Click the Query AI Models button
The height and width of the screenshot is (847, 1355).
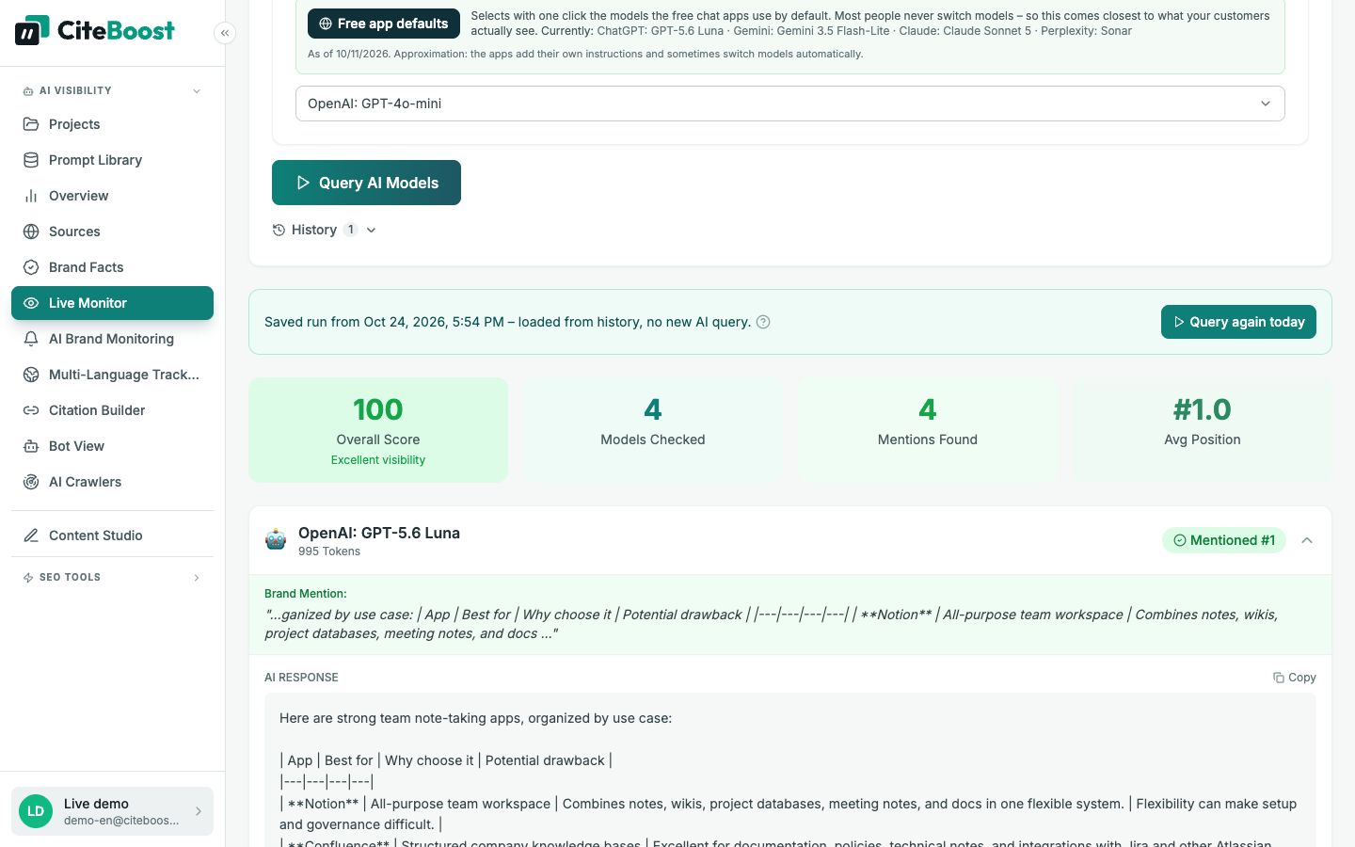(366, 183)
